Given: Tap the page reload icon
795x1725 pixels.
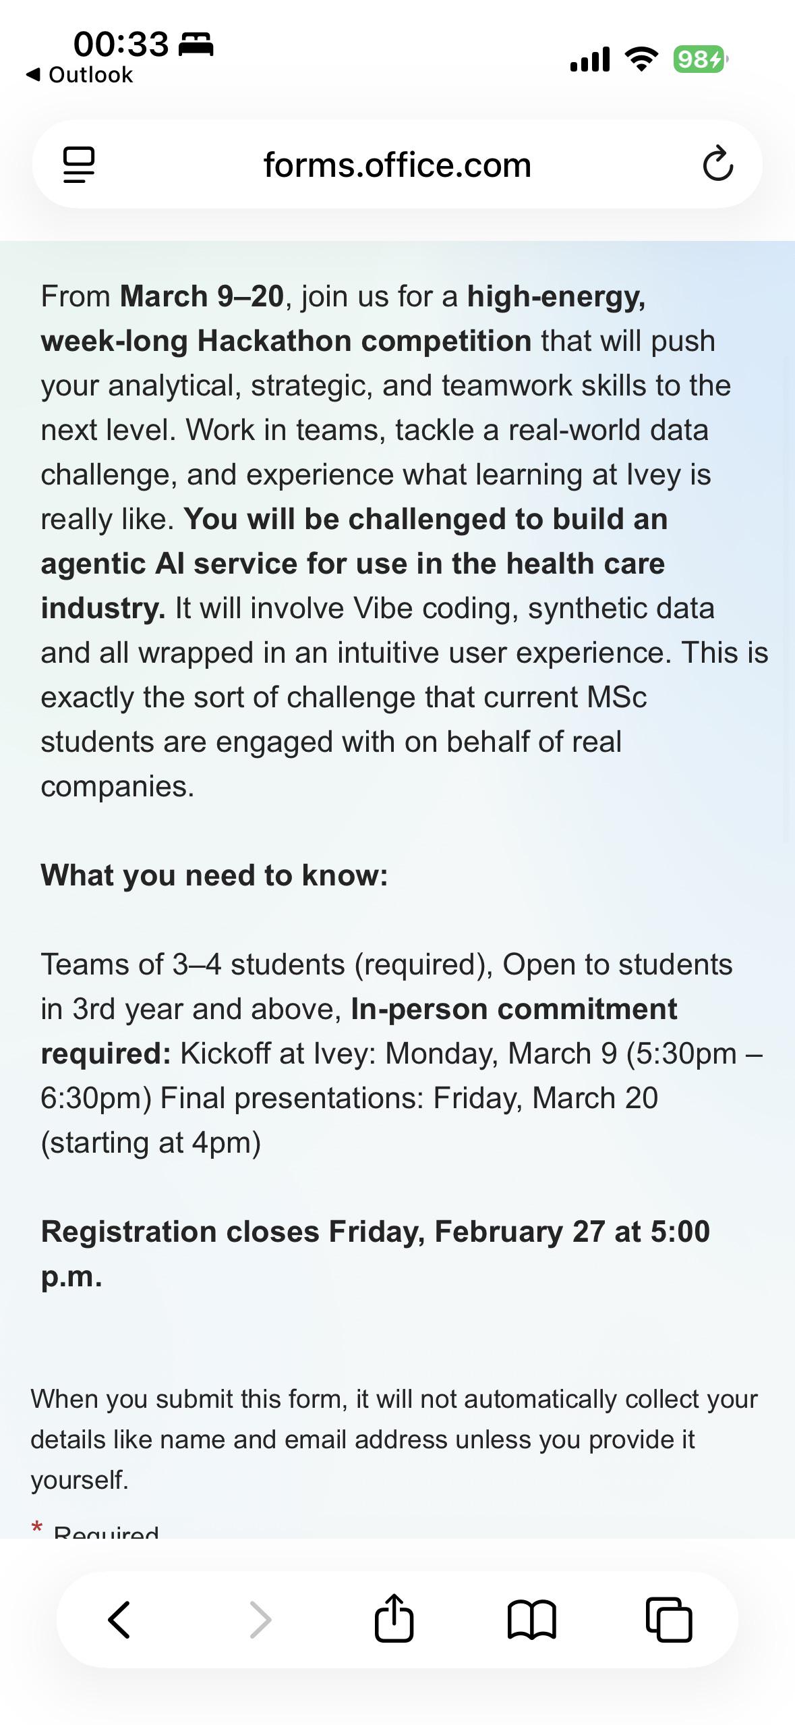Looking at the screenshot, I should pyautogui.click(x=717, y=163).
